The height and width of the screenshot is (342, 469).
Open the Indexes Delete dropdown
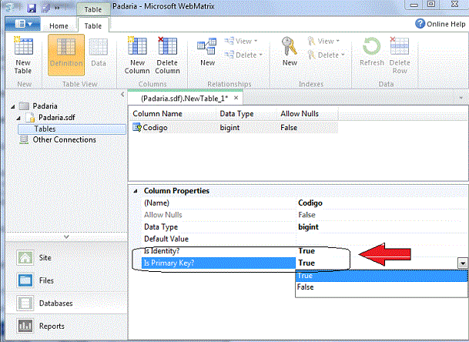pyautogui.click(x=326, y=55)
